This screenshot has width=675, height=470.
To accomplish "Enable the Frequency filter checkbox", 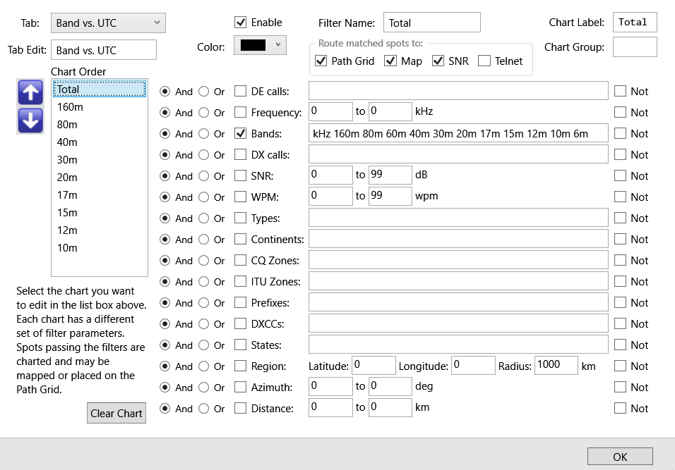I will pyautogui.click(x=240, y=112).
